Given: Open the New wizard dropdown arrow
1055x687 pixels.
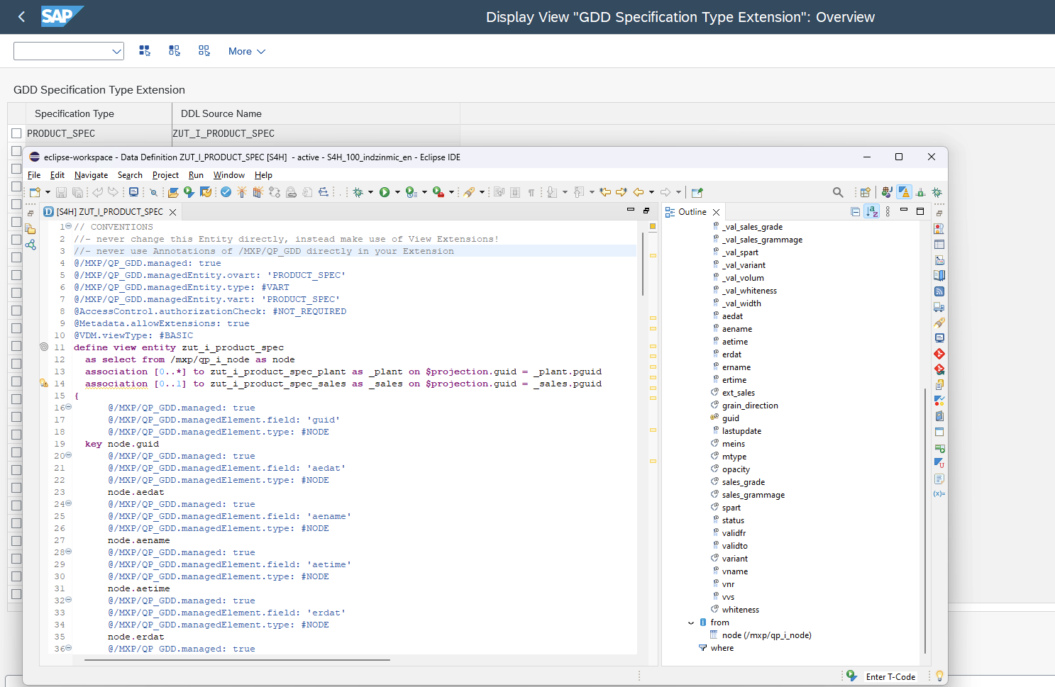Looking at the screenshot, I should click(x=48, y=192).
